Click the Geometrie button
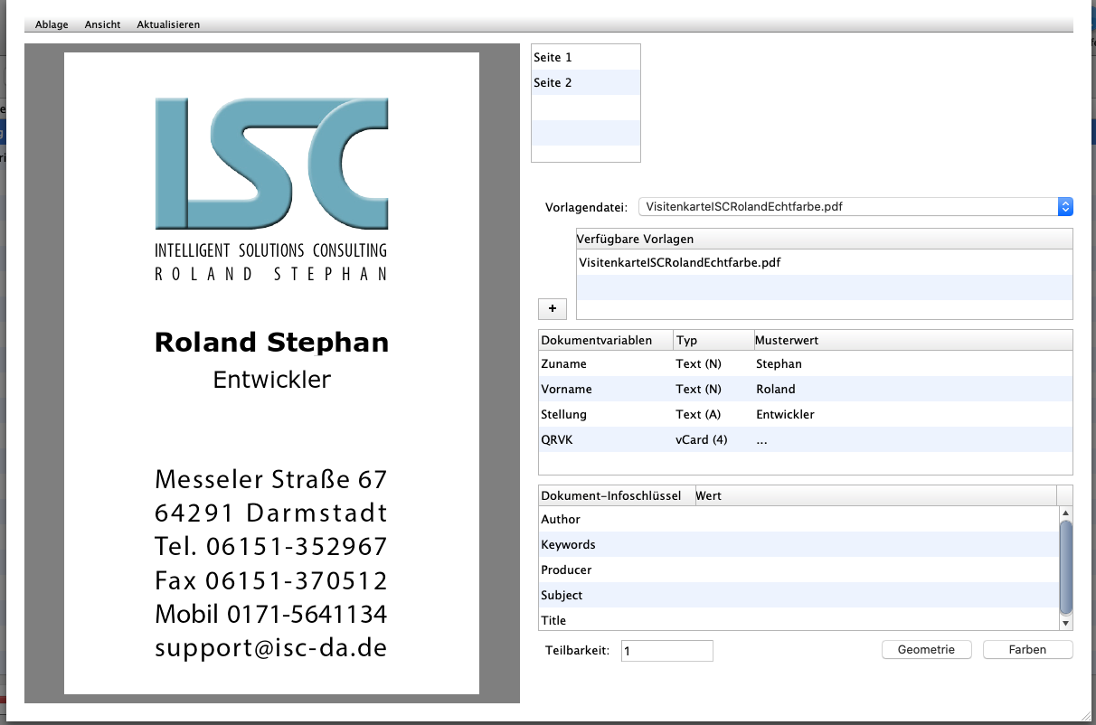Screen dimensions: 1096x725 point(926,649)
